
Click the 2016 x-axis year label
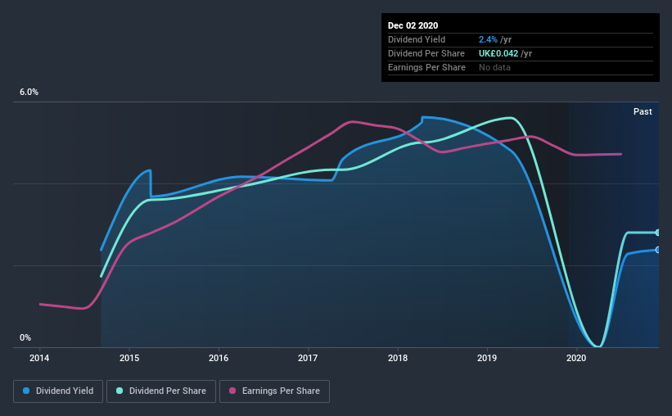(219, 358)
